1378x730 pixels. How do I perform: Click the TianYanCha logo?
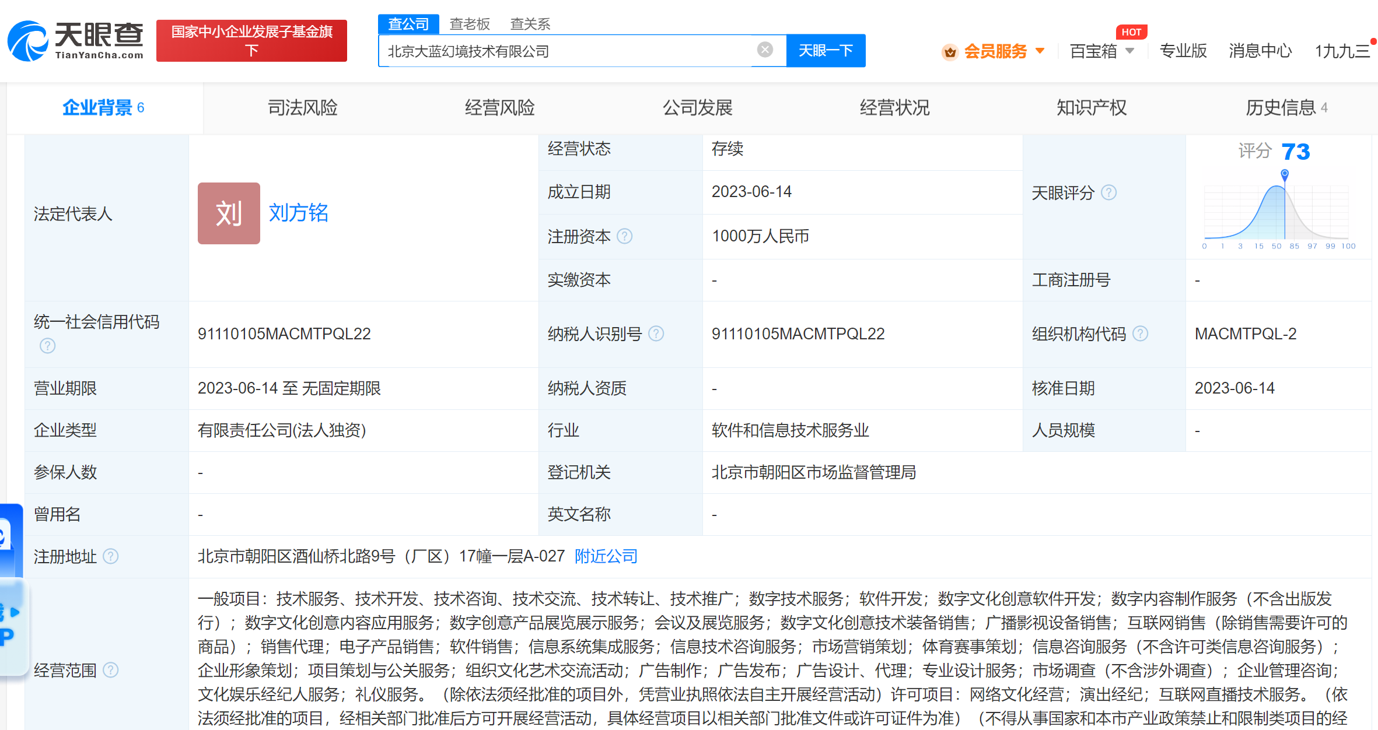pyautogui.click(x=75, y=41)
